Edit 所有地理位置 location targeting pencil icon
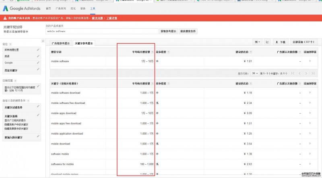The width and height of the screenshot is (322, 178). (x=38, y=50)
